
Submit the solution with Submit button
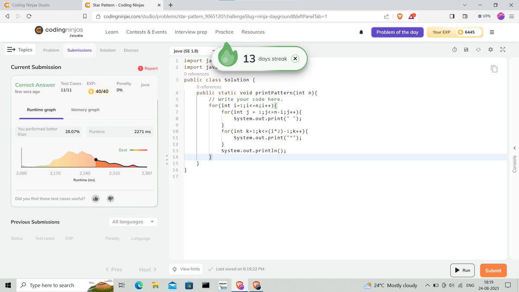(x=493, y=270)
